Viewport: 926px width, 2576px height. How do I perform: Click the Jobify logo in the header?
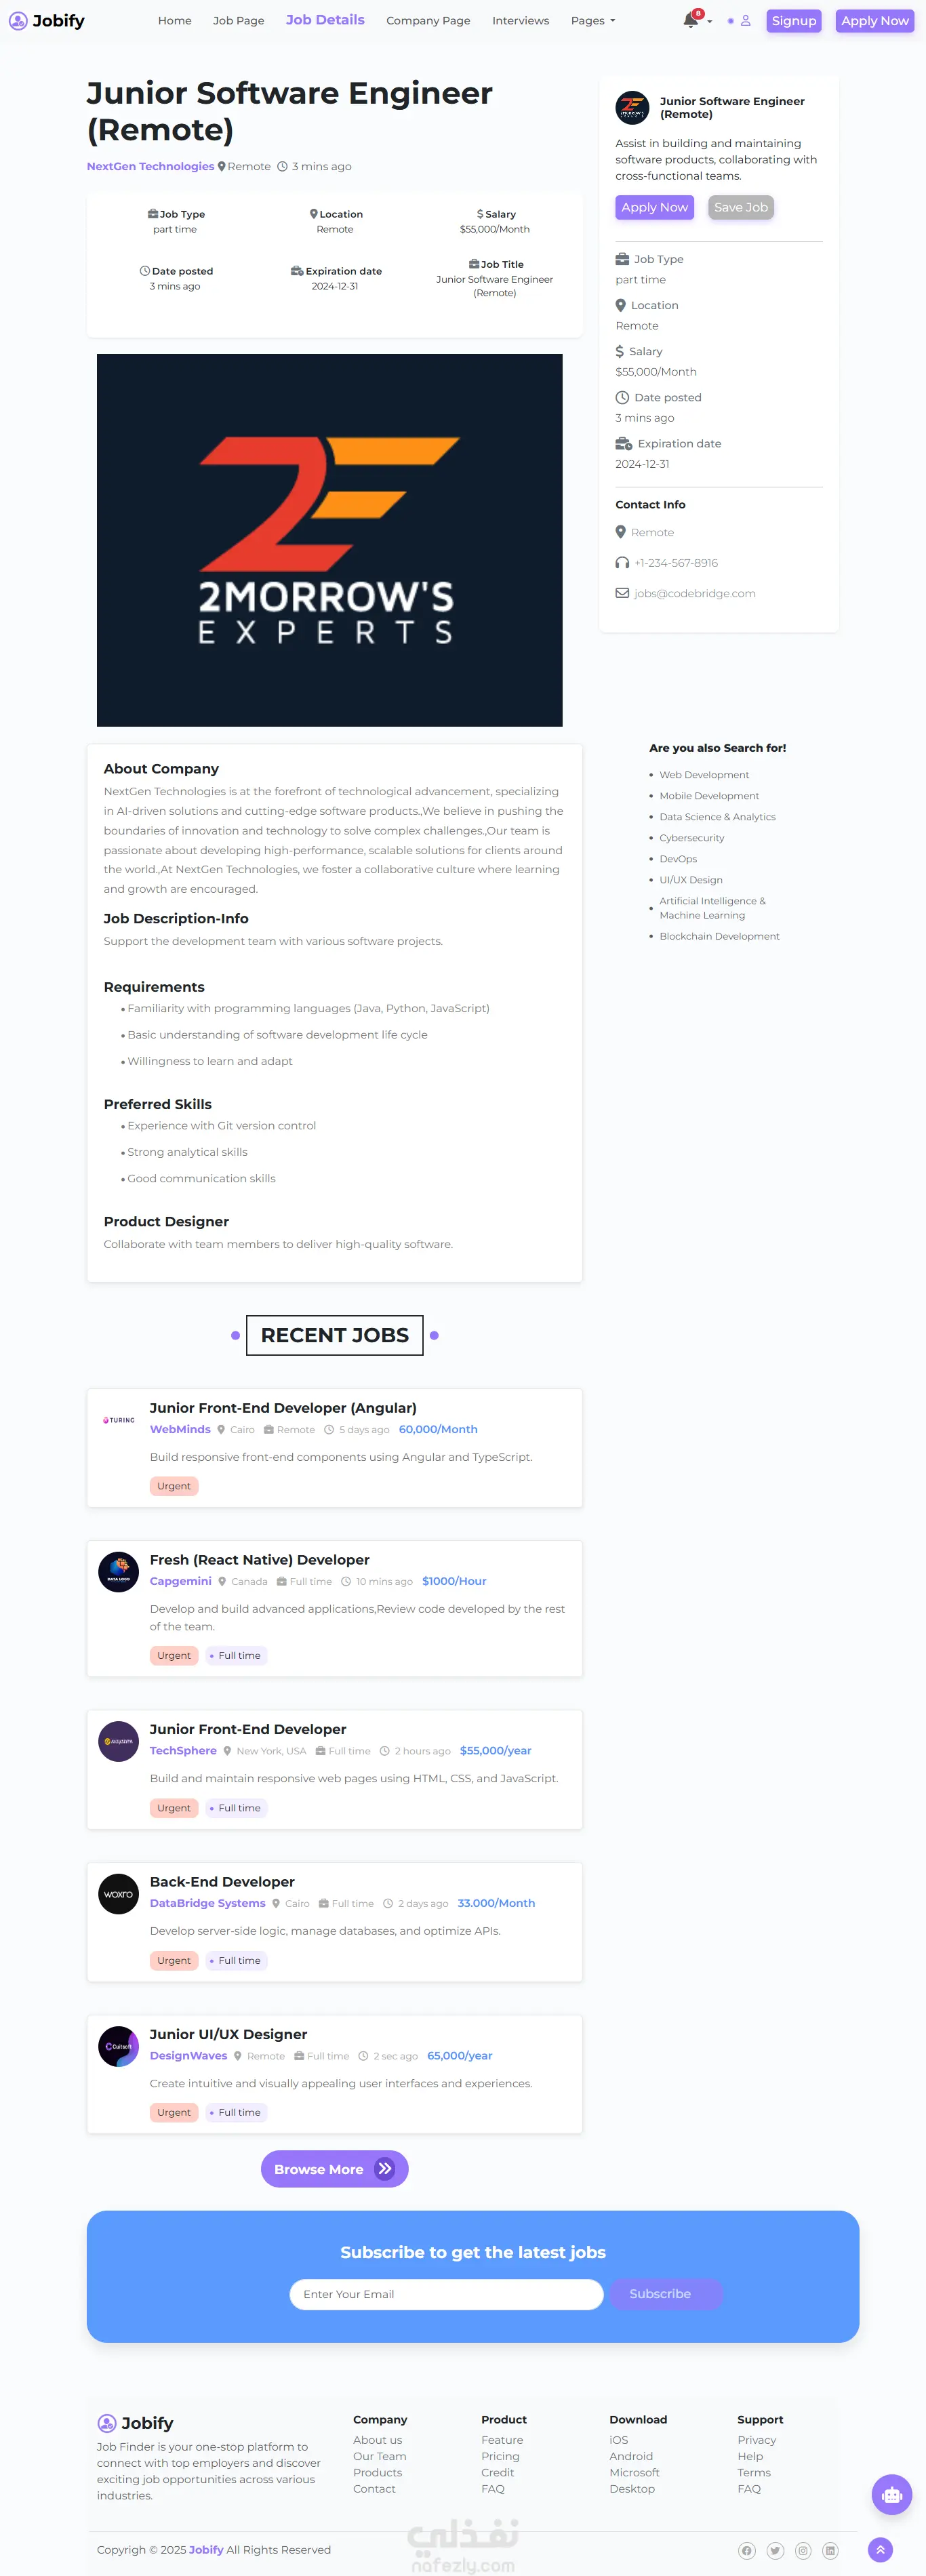pyautogui.click(x=47, y=20)
